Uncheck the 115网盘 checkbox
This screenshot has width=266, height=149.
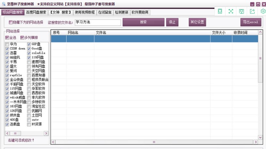(x=7, y=89)
